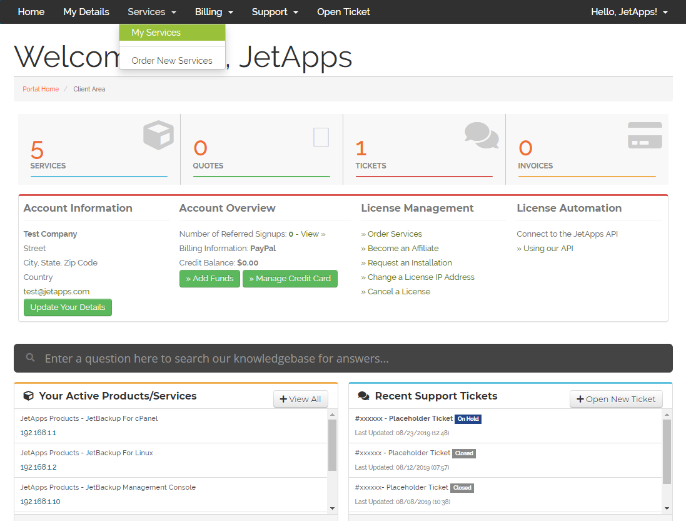Open the Request an Installation link
Viewport: 686px width, 521px height.
coord(406,263)
